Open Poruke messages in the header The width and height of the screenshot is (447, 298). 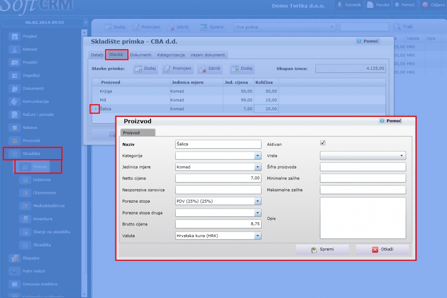pos(378,5)
